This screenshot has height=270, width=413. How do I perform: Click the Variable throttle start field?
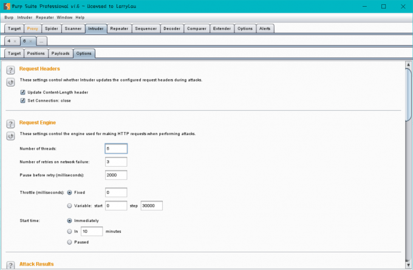(116, 206)
